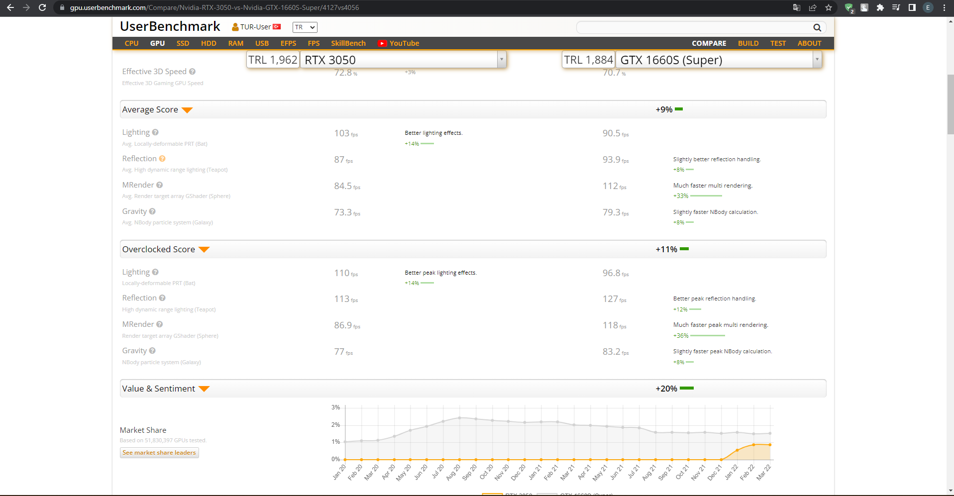Click the TUR-User profile icon
The image size is (954, 496).
[x=235, y=27]
